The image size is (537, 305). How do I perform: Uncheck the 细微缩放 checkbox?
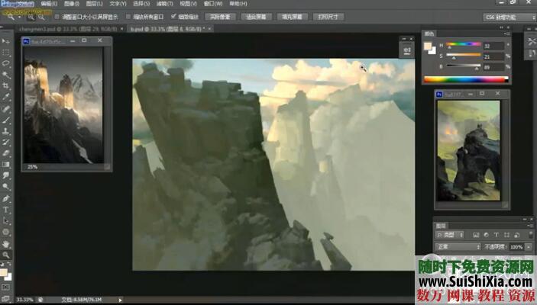point(173,15)
